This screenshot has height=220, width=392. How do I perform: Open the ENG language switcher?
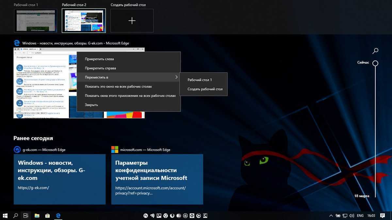[360, 215]
